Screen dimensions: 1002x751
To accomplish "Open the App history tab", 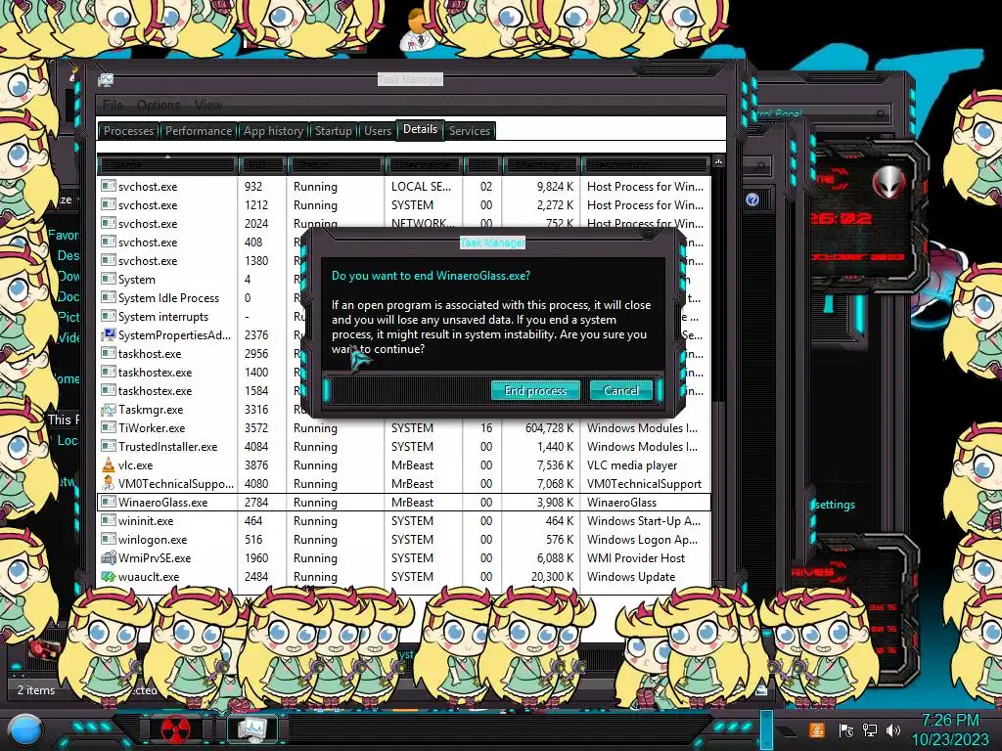I will click(x=273, y=131).
